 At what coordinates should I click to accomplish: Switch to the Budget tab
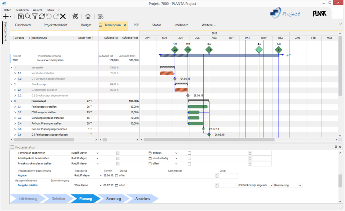(x=86, y=25)
